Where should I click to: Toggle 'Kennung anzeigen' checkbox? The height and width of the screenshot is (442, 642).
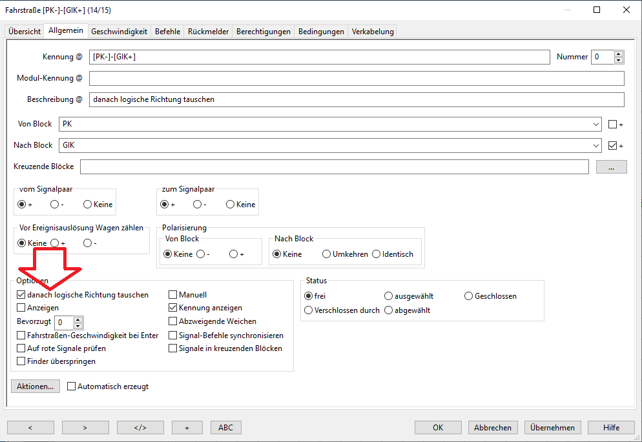[173, 308]
